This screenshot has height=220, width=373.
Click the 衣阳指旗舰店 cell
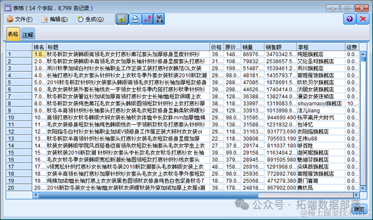321,132
